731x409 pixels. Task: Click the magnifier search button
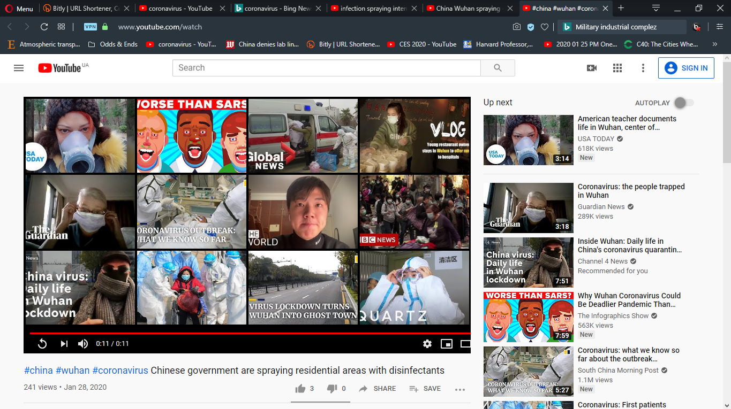coord(498,68)
